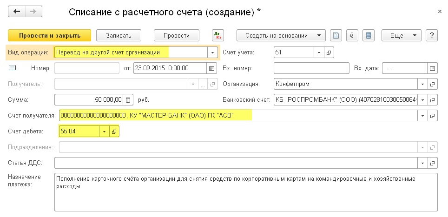Click the Организация field Конфетпром
This screenshot has height=217, width=448.
346,84
